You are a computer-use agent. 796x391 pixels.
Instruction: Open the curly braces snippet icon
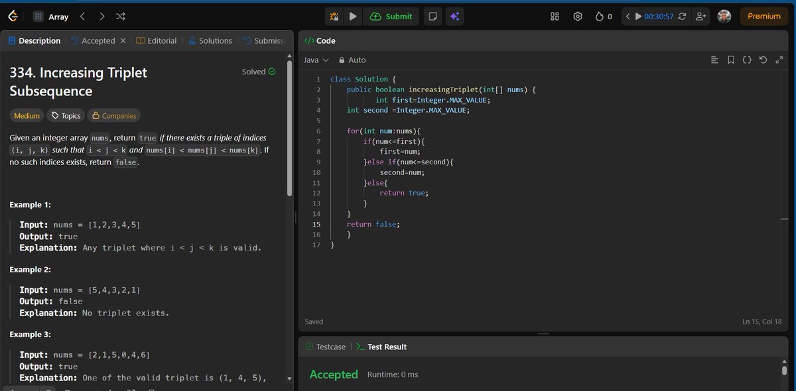746,60
